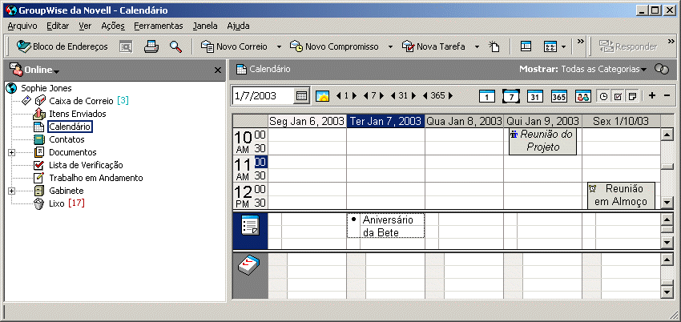Toggle tasks display checkbox button
Image resolution: width=681 pixels, height=322 pixels.
[617, 96]
